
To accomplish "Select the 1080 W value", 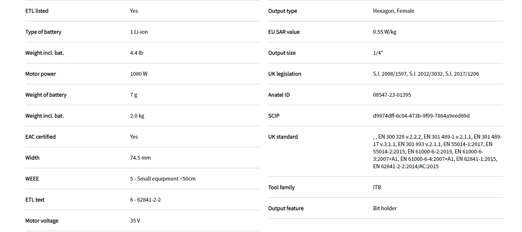I will (x=138, y=74).
